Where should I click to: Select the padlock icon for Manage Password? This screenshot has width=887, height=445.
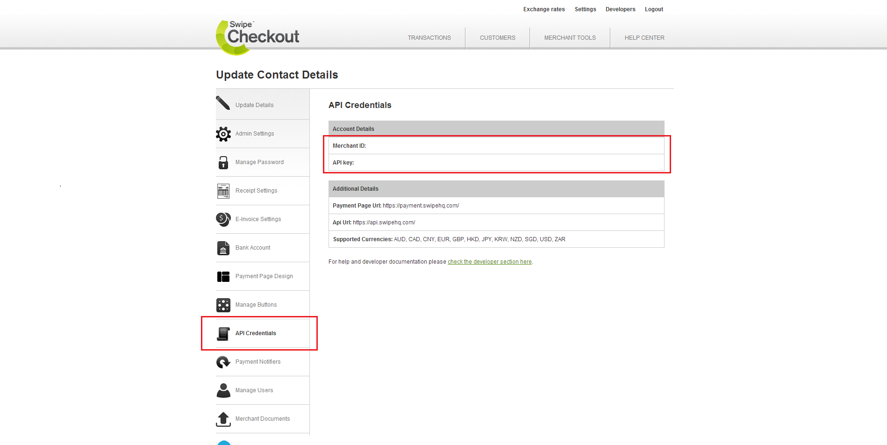coord(223,163)
